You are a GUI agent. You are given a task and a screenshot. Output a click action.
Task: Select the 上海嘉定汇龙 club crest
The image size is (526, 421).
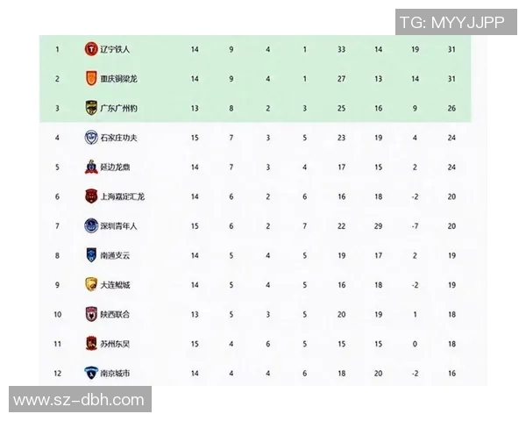pos(90,196)
